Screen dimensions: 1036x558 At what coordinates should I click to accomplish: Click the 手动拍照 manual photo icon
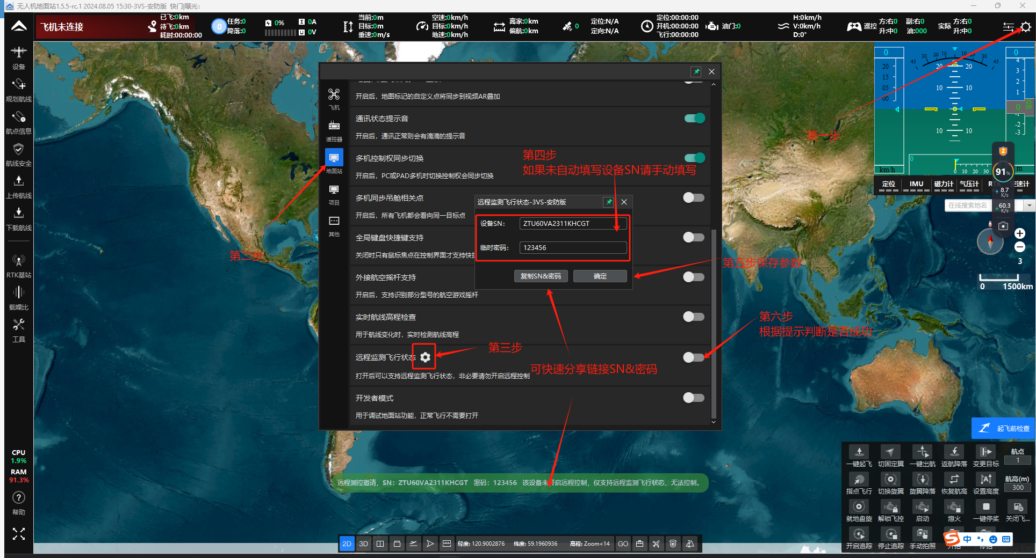pyautogui.click(x=922, y=534)
